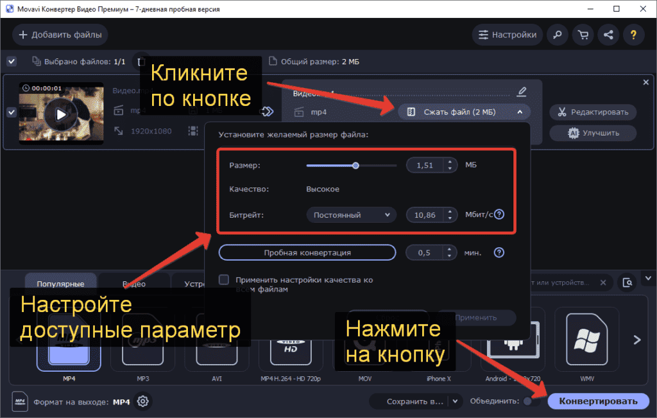This screenshot has height=418, width=657.
Task: Open Настройки settings menu
Action: [507, 35]
